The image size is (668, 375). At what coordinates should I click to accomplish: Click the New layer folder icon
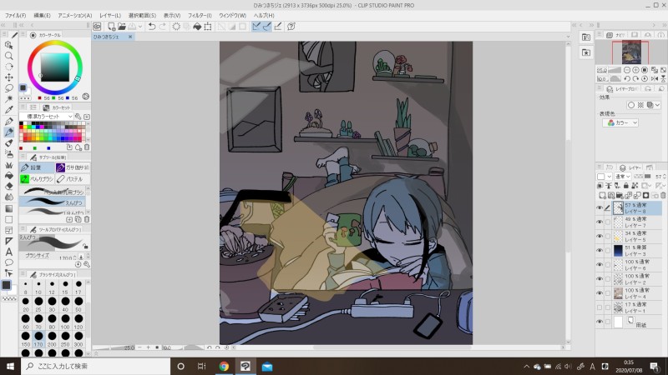(x=620, y=196)
